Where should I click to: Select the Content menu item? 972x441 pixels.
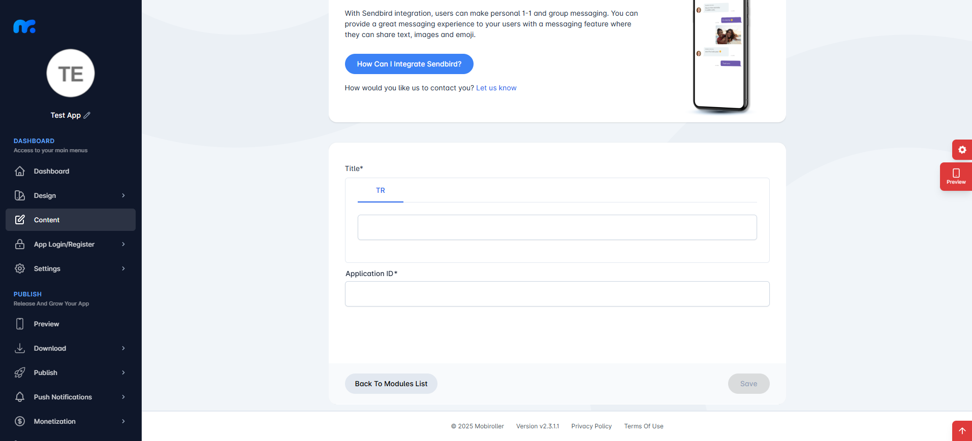pos(71,220)
